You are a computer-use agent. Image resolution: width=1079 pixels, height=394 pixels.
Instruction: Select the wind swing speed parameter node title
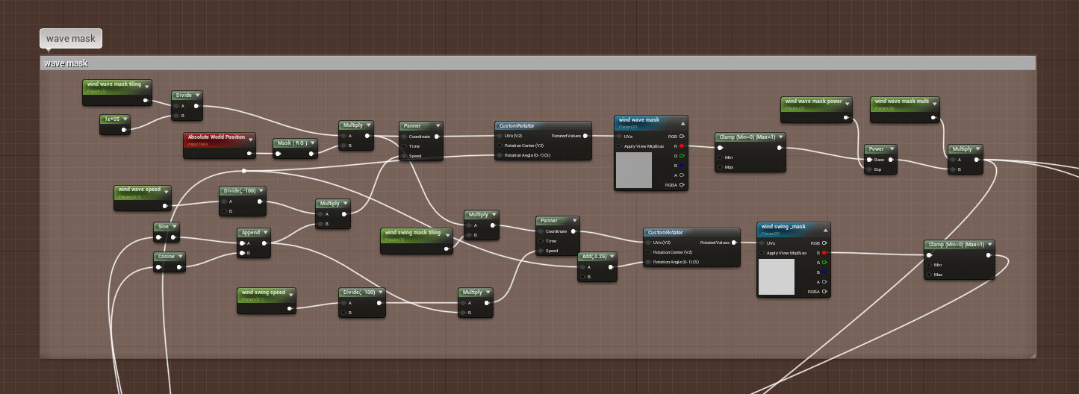coord(262,293)
